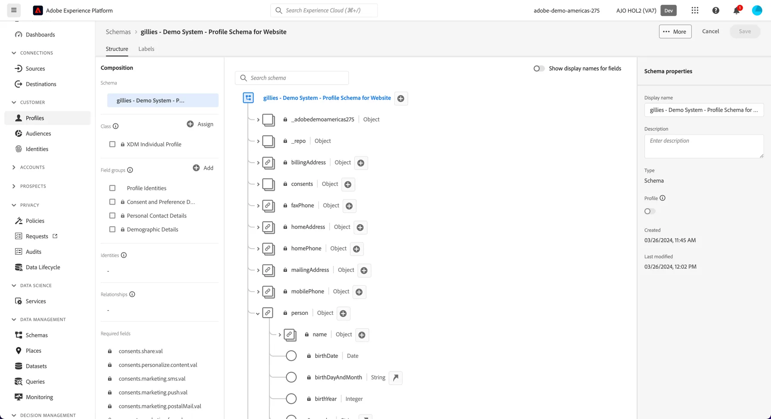This screenshot has height=419, width=771.
Task: Switch to the Labels tab
Action: pos(146,49)
